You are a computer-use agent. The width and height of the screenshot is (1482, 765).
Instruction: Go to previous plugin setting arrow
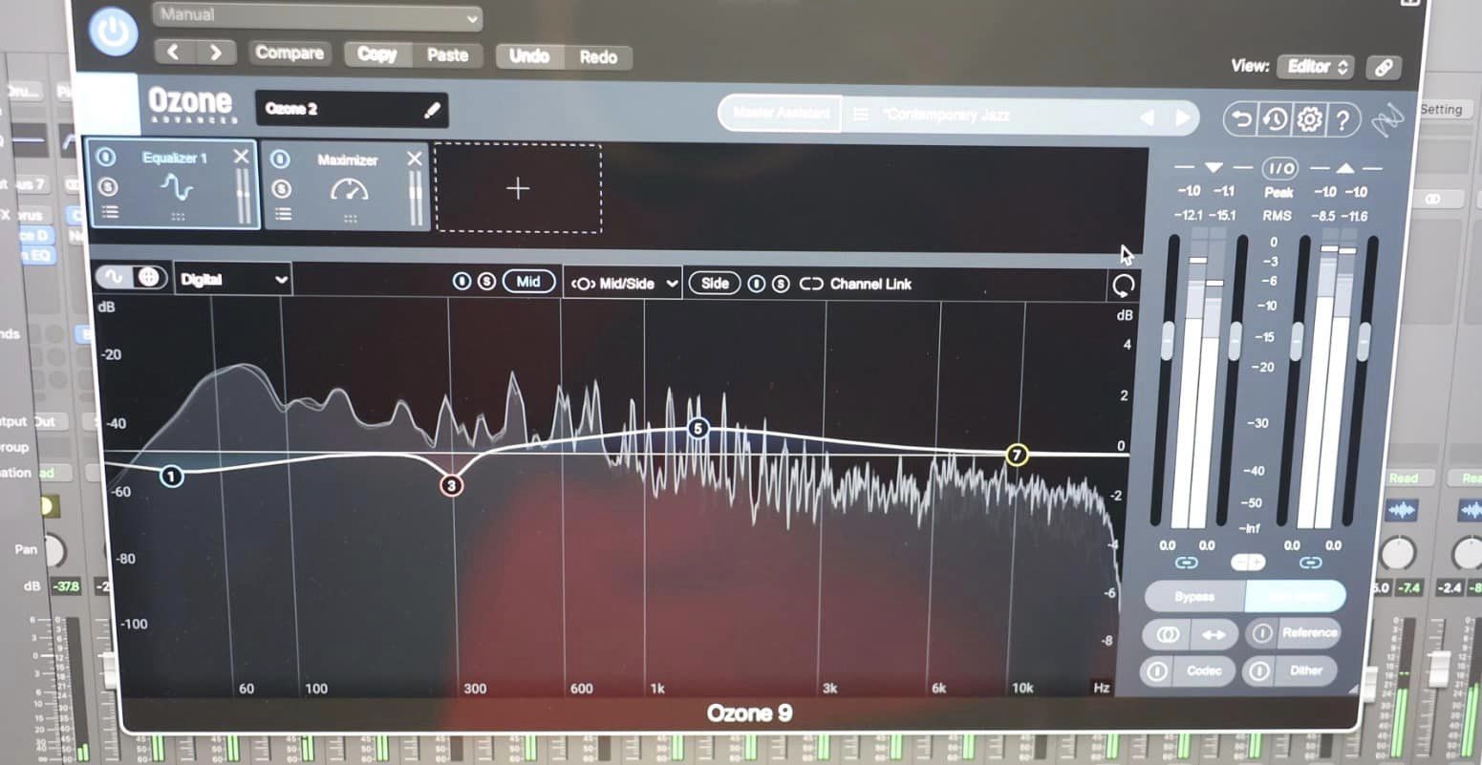coord(173,53)
